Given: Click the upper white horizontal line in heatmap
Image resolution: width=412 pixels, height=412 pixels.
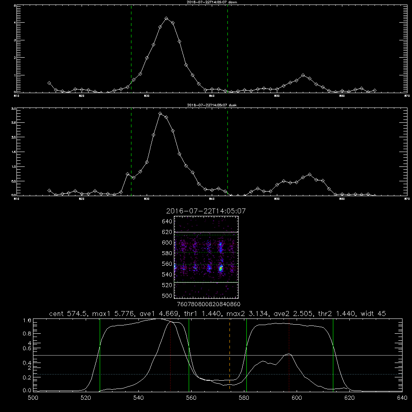Looking at the screenshot, I should pyautogui.click(x=206, y=232).
